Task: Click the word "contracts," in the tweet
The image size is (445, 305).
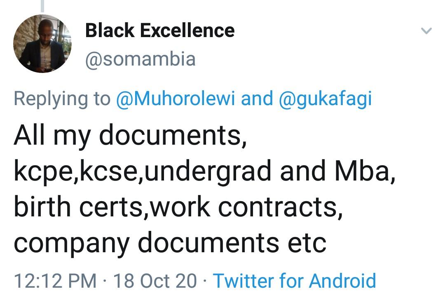Action: pyautogui.click(x=280, y=206)
